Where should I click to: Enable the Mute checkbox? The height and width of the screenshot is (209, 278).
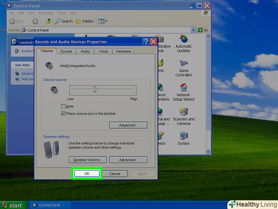[63, 106]
